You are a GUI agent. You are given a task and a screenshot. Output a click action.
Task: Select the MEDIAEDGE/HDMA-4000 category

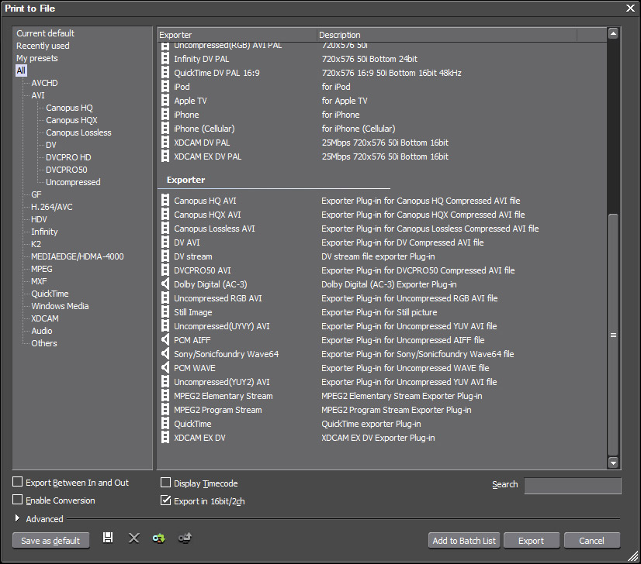click(78, 256)
